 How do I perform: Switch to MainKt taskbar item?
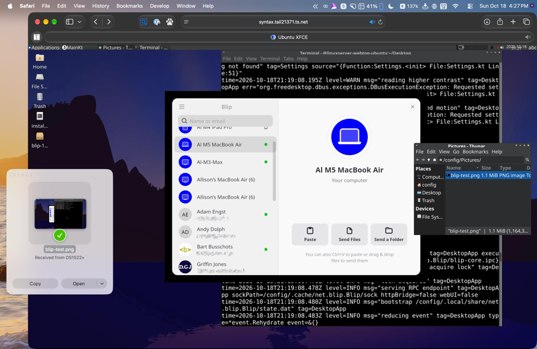tap(72, 48)
